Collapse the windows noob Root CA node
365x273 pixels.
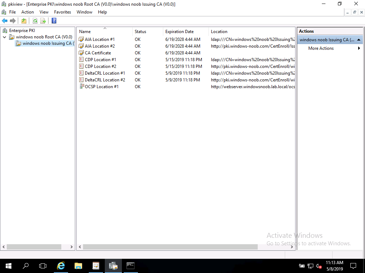coord(4,37)
